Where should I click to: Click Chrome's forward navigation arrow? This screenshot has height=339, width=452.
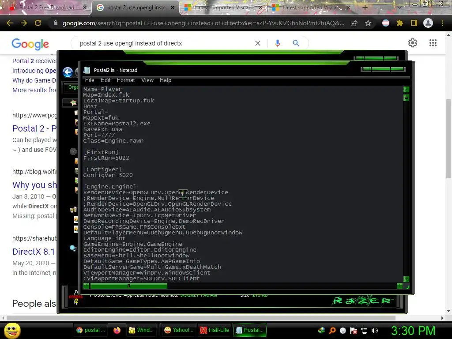tap(24, 23)
